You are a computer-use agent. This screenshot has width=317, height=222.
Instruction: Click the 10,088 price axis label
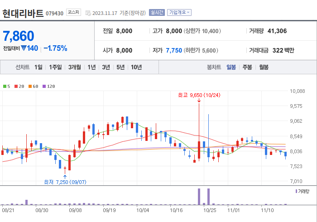click(297, 91)
